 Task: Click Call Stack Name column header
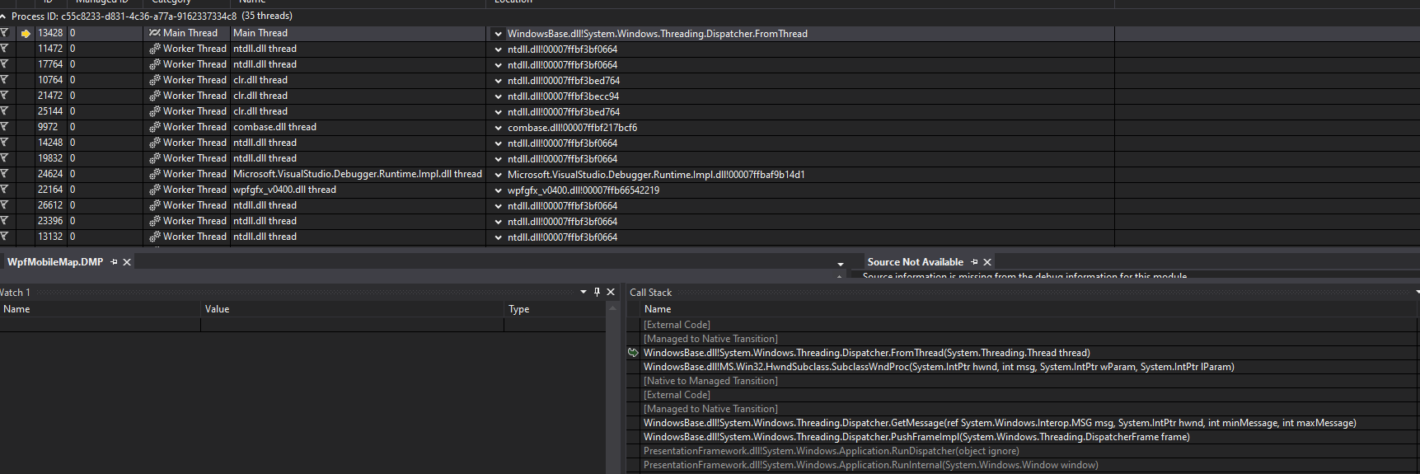click(1029, 309)
